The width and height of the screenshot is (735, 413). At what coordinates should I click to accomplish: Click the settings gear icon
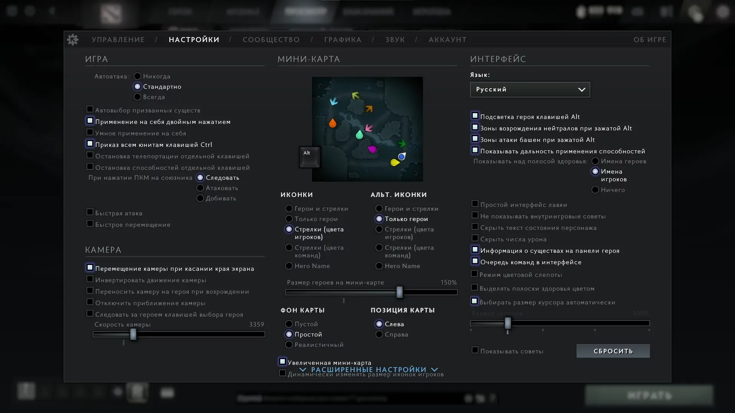[x=73, y=39]
